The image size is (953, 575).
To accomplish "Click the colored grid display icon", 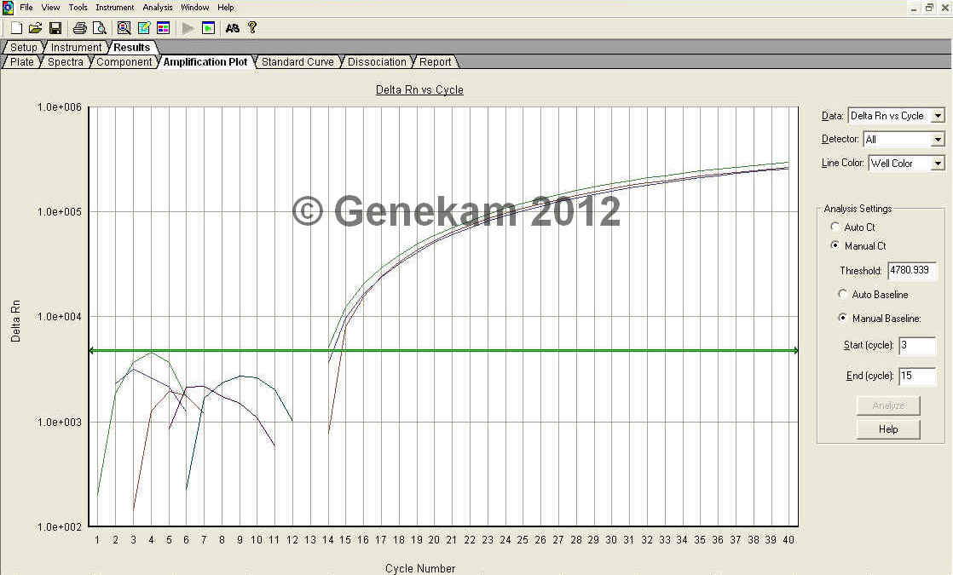I will tap(163, 28).
